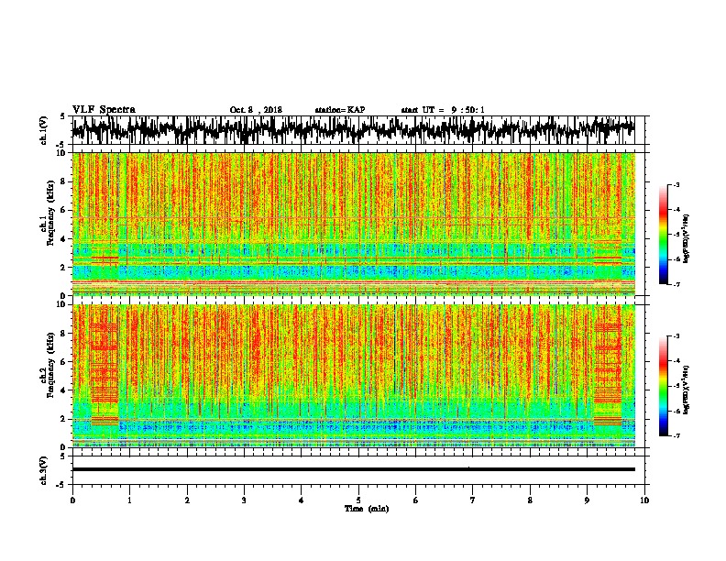Click the 'VLF Spectra' title text
This screenshot has height=561, width=726.
(104, 109)
